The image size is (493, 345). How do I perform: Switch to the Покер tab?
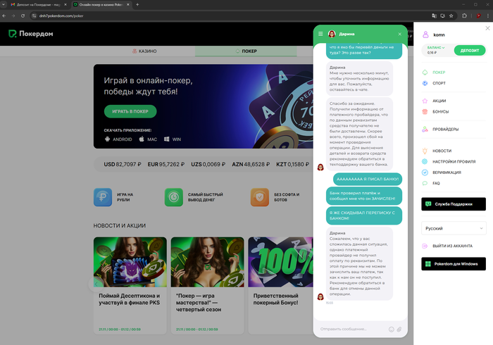(246, 51)
